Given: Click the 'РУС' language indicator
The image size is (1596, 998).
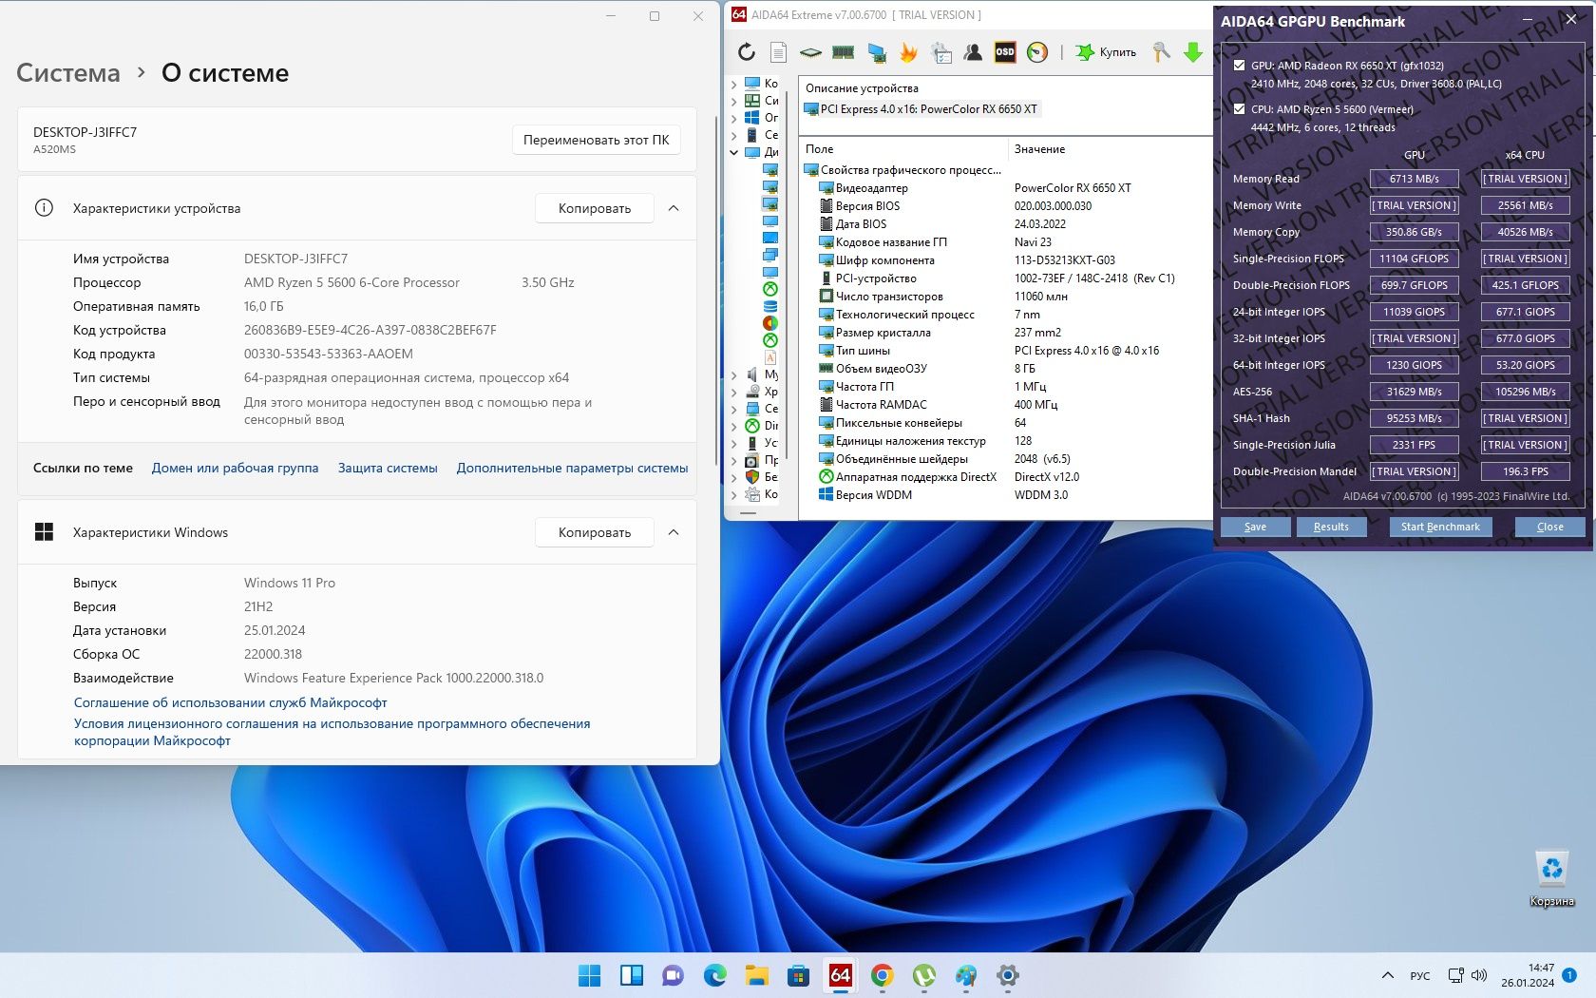Looking at the screenshot, I should [1420, 976].
